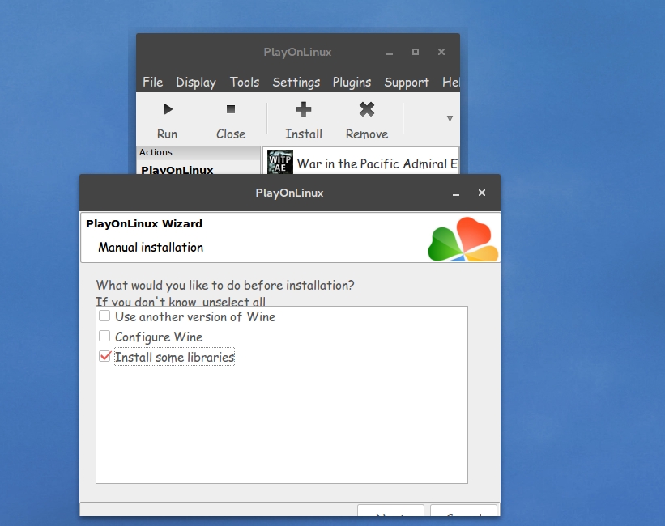Minimize the PlayOnLinux wizard window
This screenshot has height=526, width=665.
pyautogui.click(x=456, y=193)
